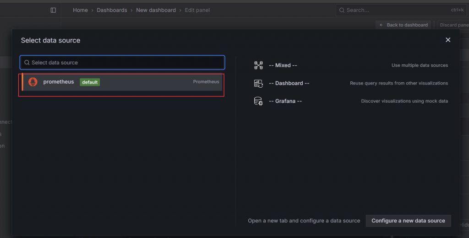Viewport: 469px width, 238px height.
Task: Focus the top Search... box
Action: pyautogui.click(x=401, y=10)
